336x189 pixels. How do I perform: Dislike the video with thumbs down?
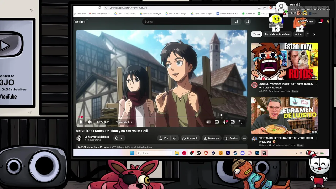click(174, 138)
